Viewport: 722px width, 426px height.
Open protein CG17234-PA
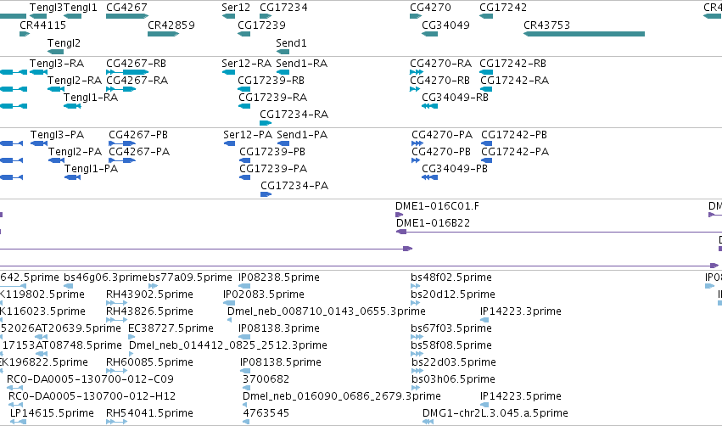294,186
